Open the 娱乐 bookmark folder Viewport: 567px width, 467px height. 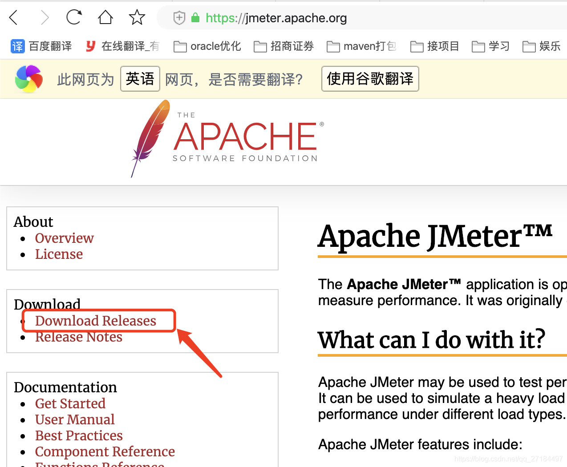[542, 46]
